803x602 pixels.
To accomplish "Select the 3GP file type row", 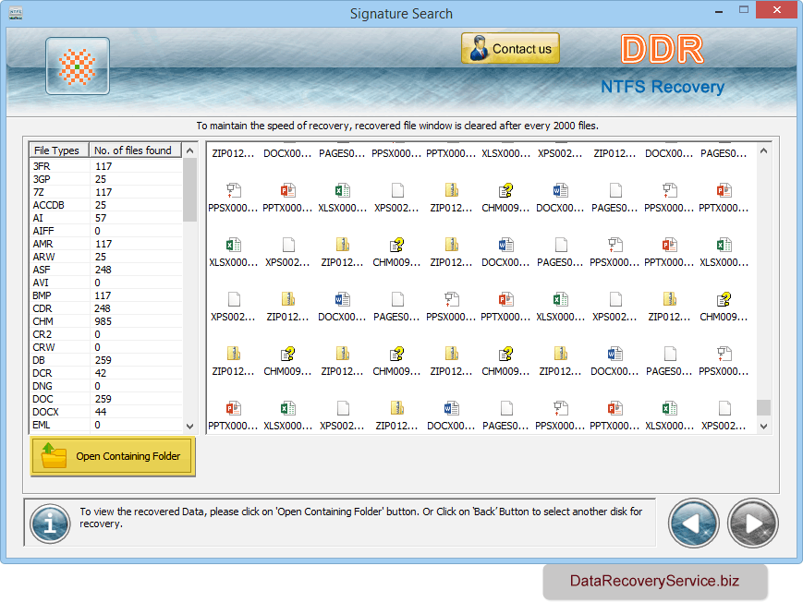I will [105, 179].
